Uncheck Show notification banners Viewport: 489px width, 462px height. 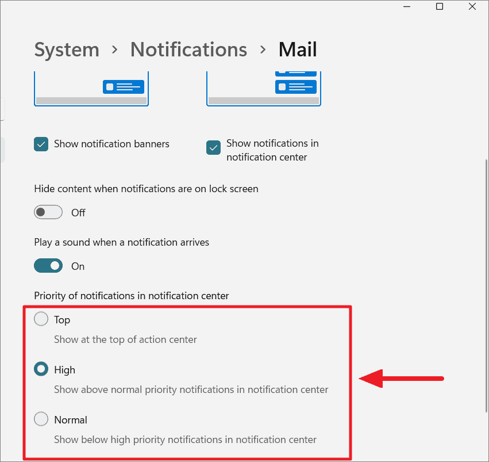tap(41, 144)
